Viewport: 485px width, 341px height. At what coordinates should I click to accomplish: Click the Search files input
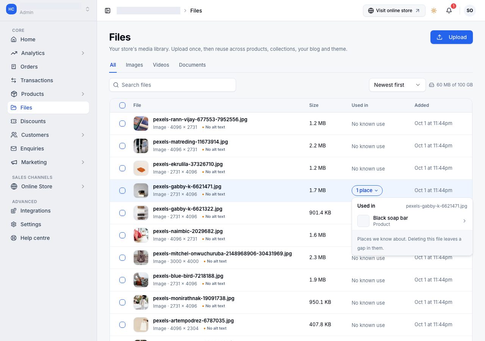pos(173,85)
